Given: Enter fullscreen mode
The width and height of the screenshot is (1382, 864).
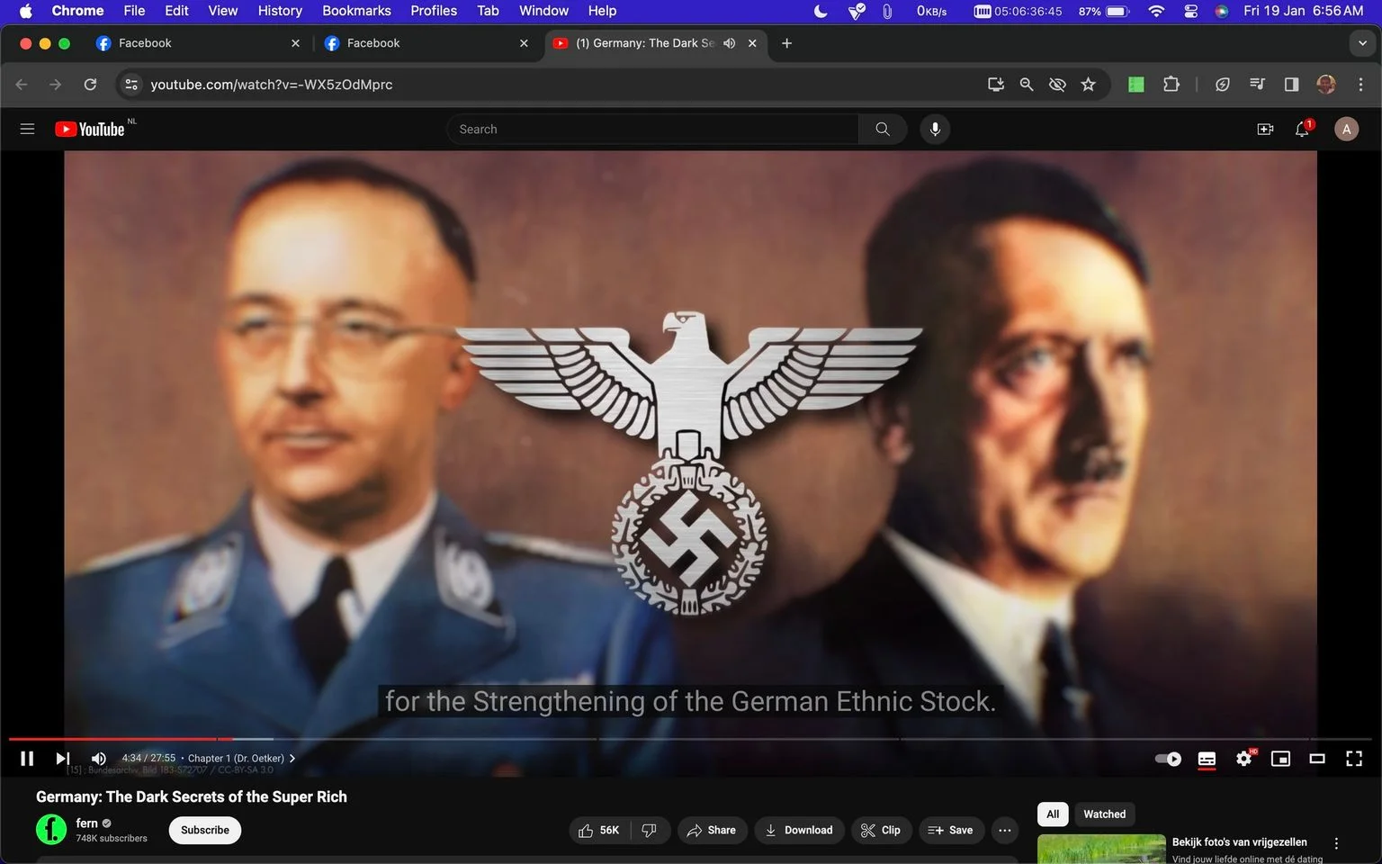Looking at the screenshot, I should (x=1353, y=759).
